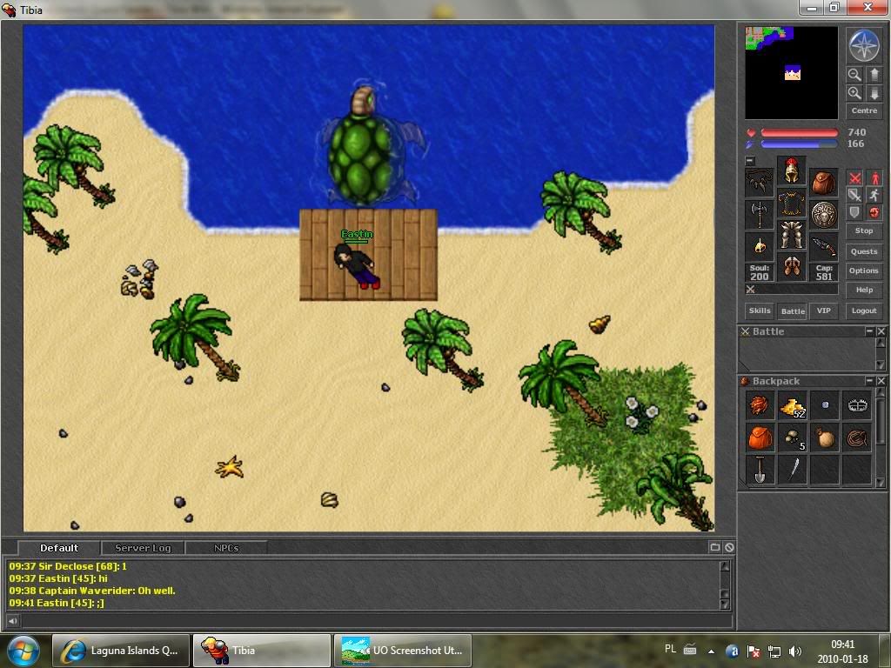Click Backpack panel scroll down arrow
Image resolution: width=891 pixels, height=668 pixels.
881,482
